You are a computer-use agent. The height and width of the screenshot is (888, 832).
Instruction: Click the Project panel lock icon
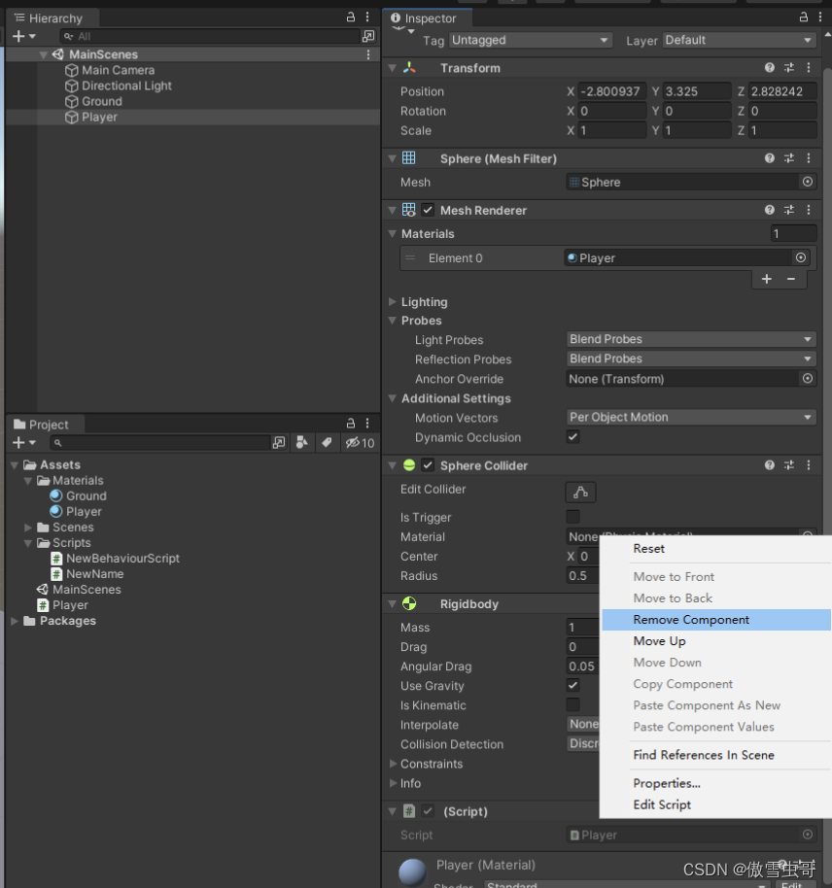351,424
